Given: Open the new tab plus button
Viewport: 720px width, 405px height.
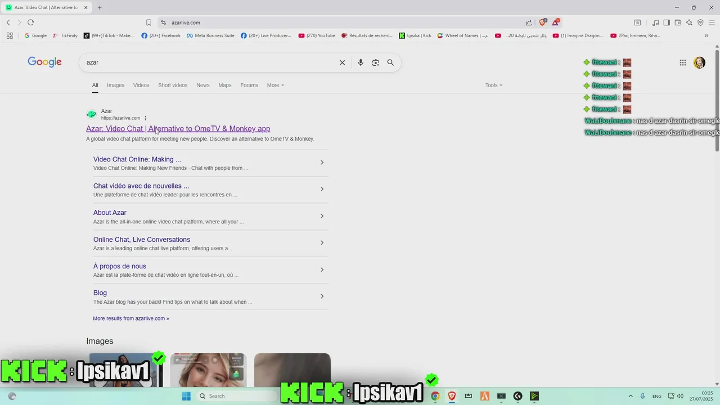Looking at the screenshot, I should click(x=100, y=7).
